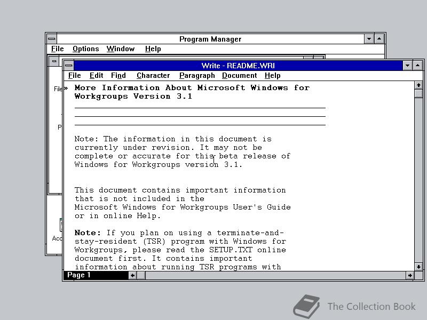The image size is (427, 320).
Task: Minimize the Program Manager window
Action: click(369, 39)
